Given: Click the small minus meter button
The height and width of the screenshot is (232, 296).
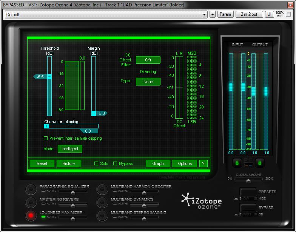Looking at the screenshot, I should [251, 160].
